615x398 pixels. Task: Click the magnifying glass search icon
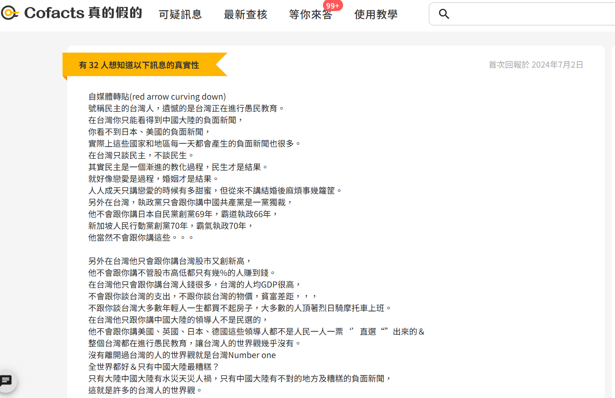444,14
